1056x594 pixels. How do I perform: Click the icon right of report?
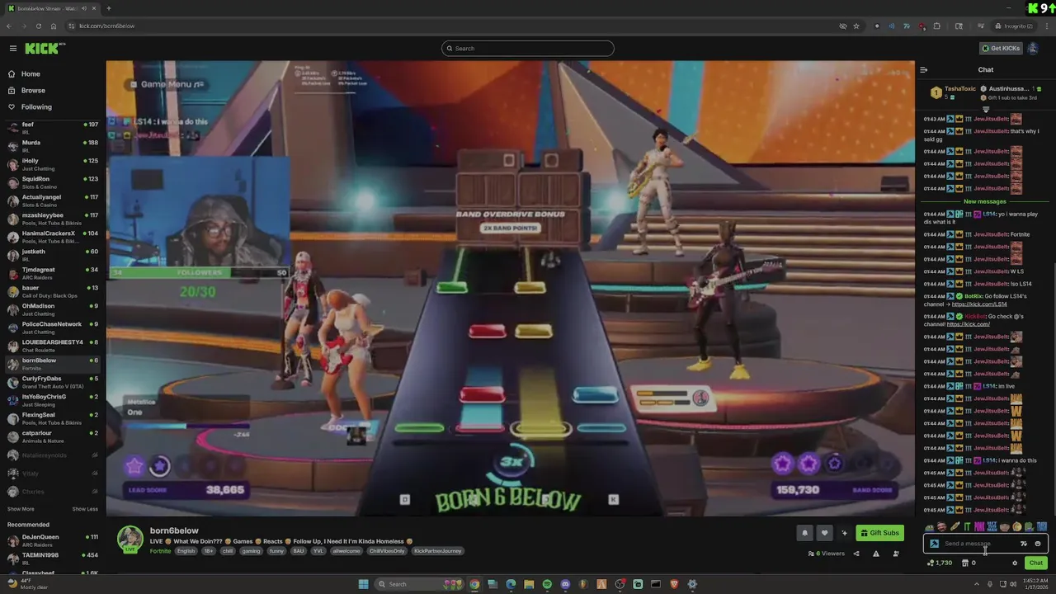coord(896,554)
